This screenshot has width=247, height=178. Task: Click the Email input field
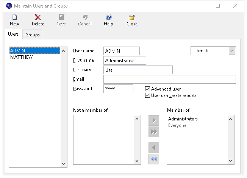coord(170,80)
